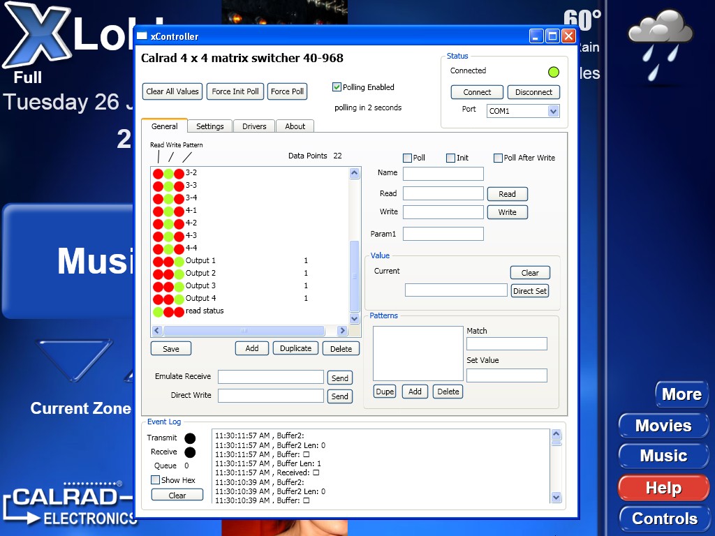Click the event log scroll up arrow
715x536 pixels.
tap(556, 434)
